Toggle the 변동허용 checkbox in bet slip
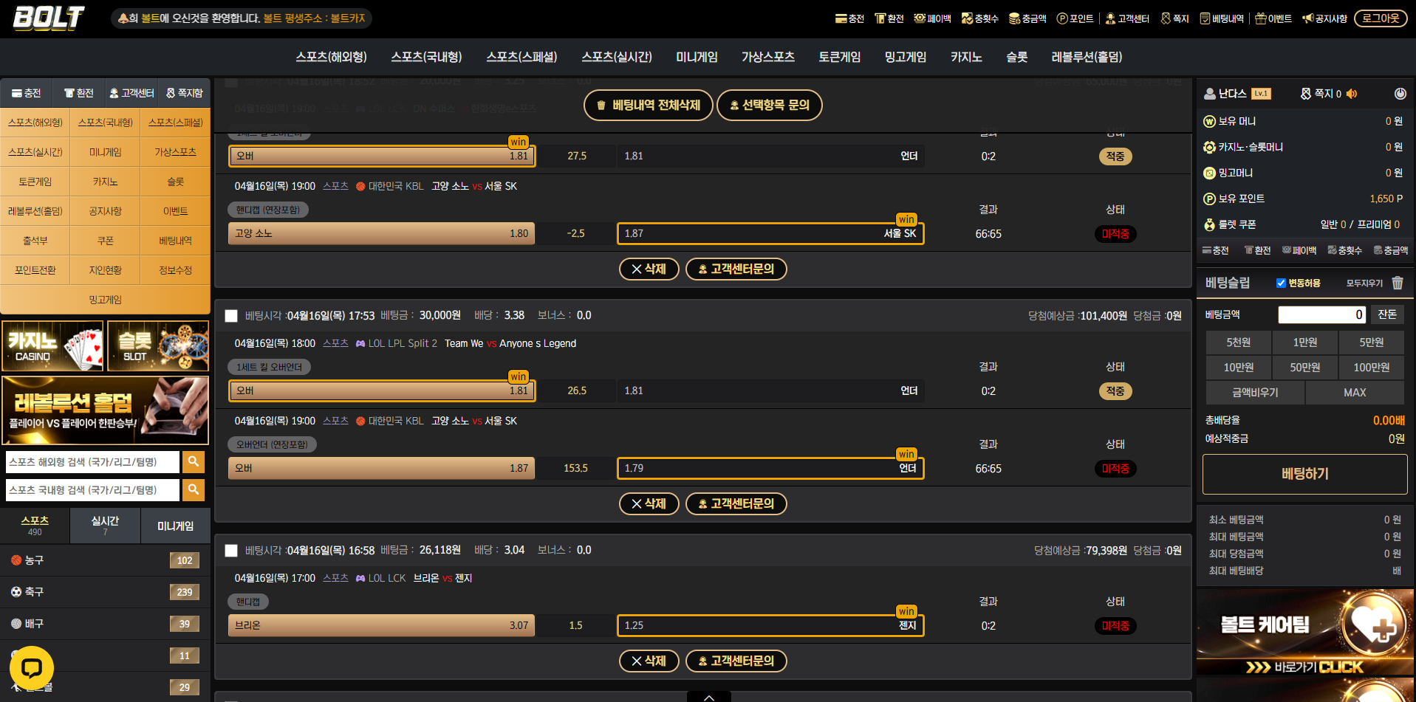The width and height of the screenshot is (1416, 702). (1281, 283)
